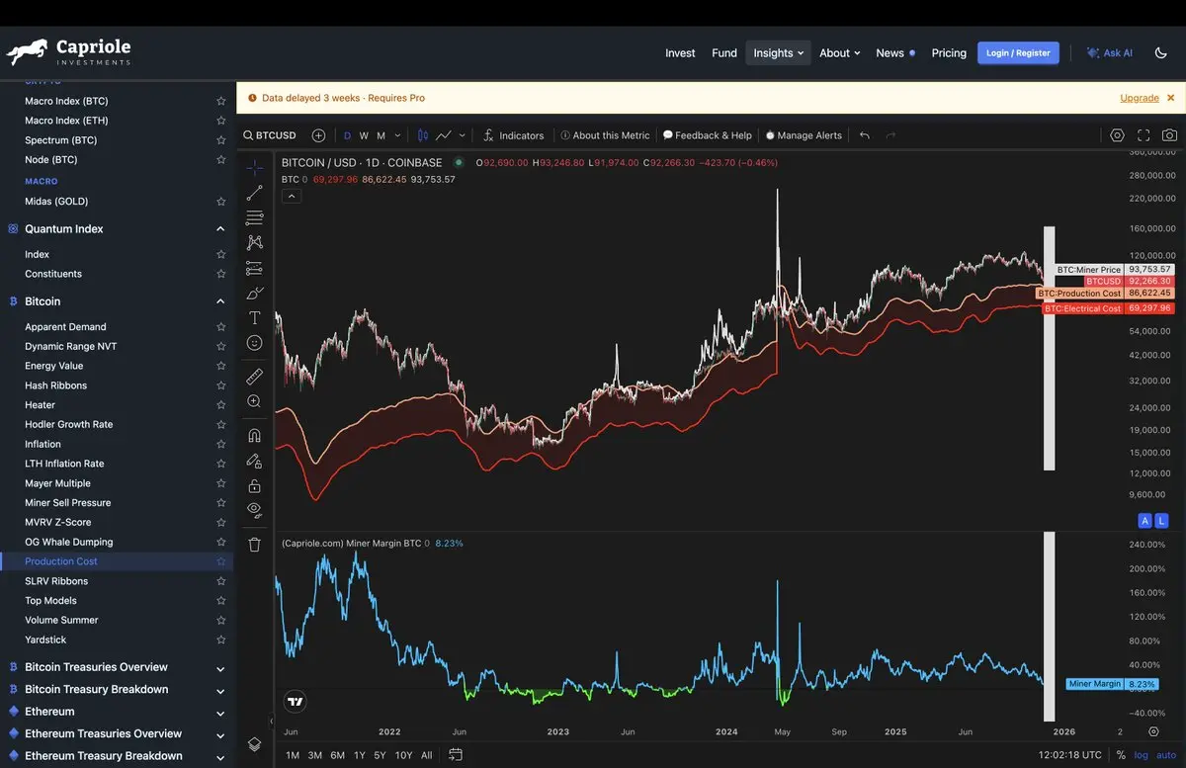Open the Insights dropdown menu
Image resolution: width=1186 pixels, height=768 pixels.
pyautogui.click(x=778, y=53)
